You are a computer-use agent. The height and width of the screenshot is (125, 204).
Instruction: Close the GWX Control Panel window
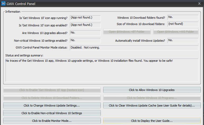199,3
